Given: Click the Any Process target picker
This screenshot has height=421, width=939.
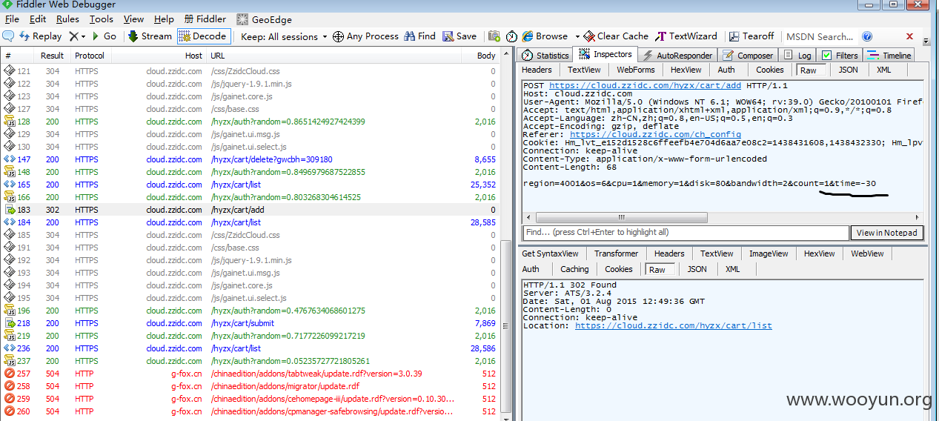Looking at the screenshot, I should click(365, 36).
